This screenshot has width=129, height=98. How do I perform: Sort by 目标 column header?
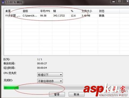click(30, 11)
